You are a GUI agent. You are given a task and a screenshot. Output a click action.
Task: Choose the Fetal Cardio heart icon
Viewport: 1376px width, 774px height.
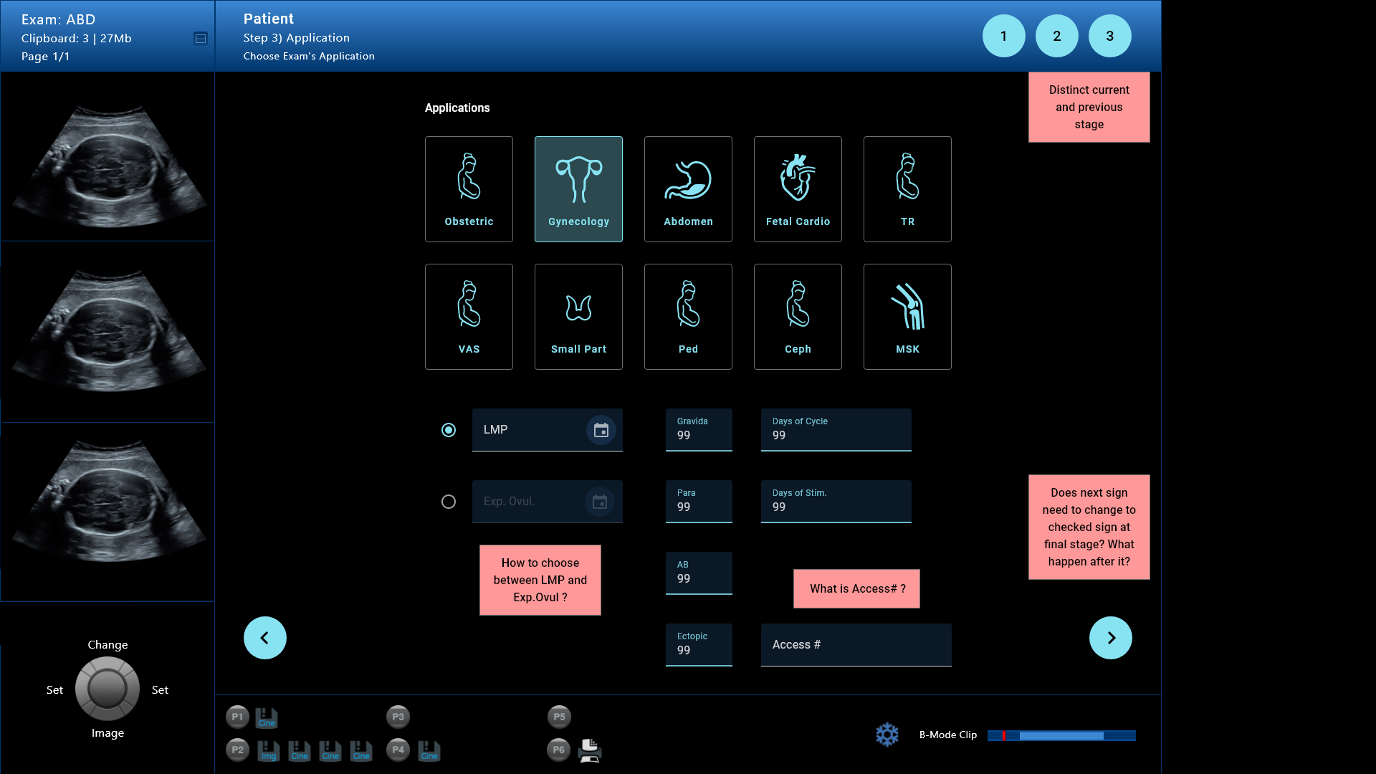(x=798, y=179)
